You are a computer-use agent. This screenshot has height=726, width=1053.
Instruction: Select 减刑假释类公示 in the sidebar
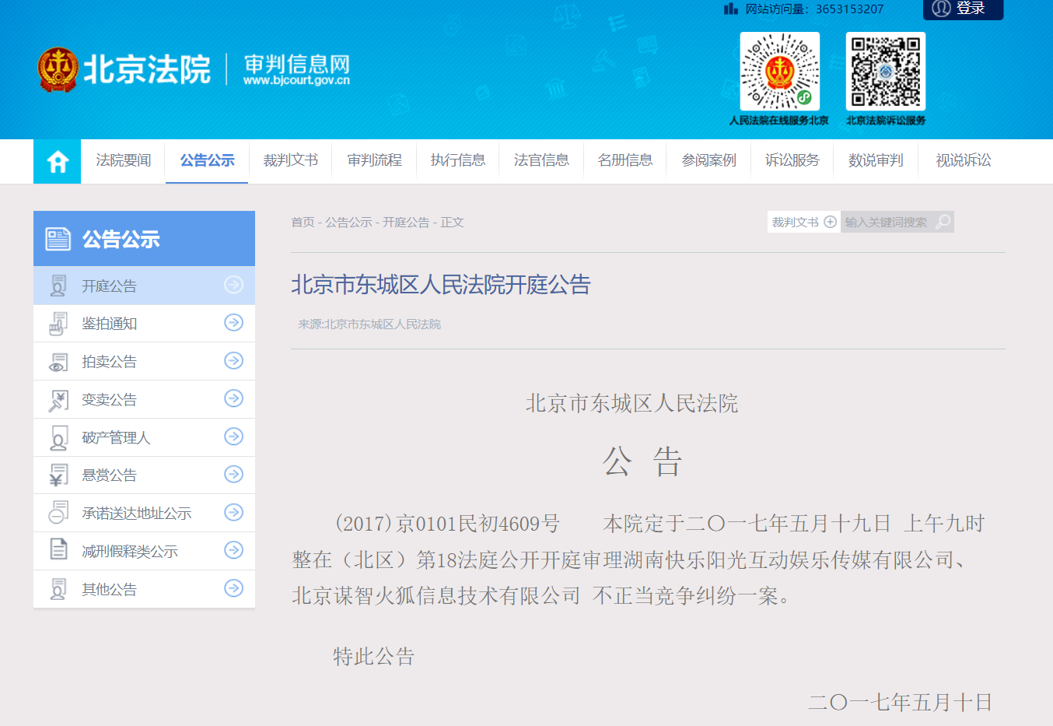click(144, 552)
